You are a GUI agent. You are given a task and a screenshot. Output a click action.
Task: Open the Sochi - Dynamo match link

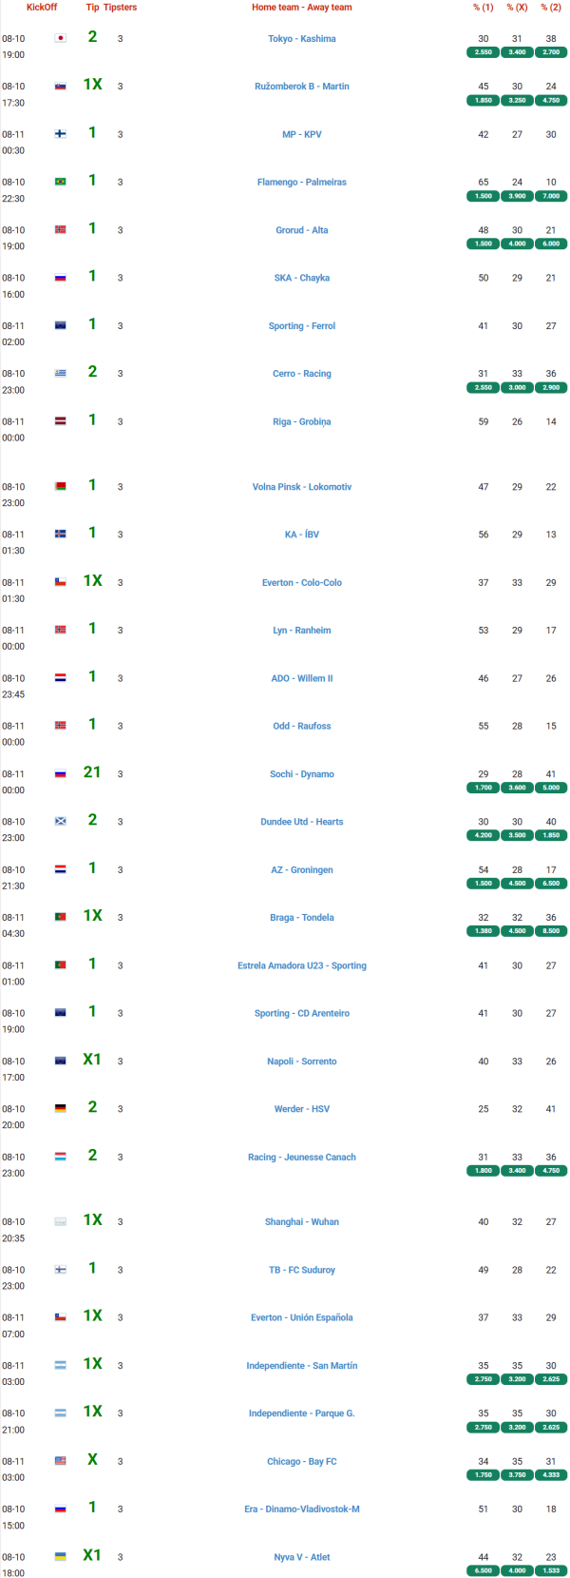pyautogui.click(x=301, y=774)
